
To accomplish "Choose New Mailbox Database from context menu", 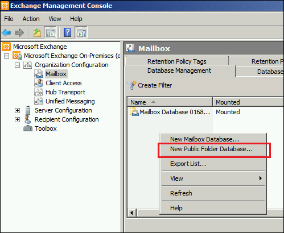I will click(x=213, y=139).
